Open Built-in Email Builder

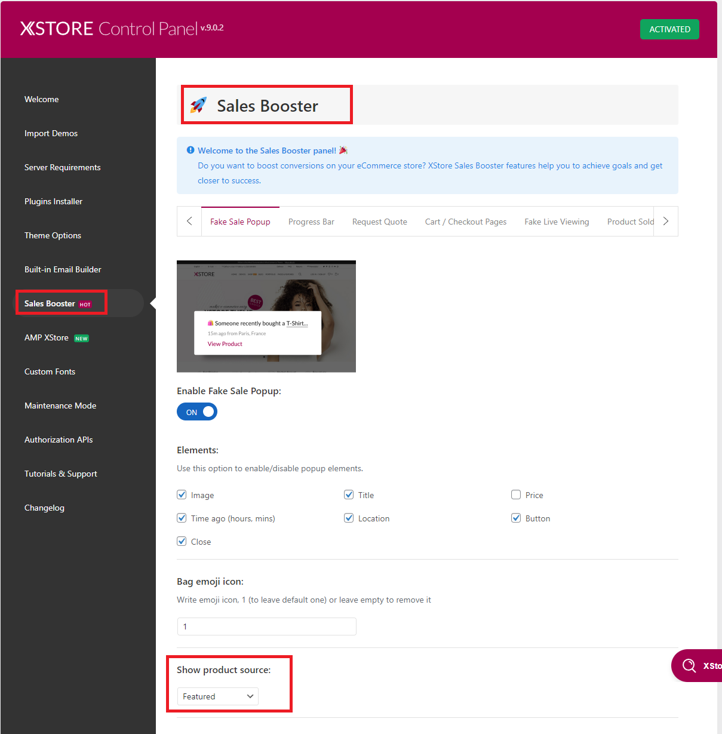pos(63,269)
